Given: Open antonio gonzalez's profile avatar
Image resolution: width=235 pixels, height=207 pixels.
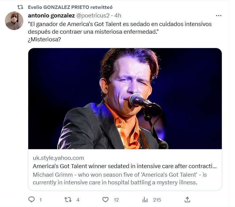Looking at the screenshot, I should click(14, 21).
